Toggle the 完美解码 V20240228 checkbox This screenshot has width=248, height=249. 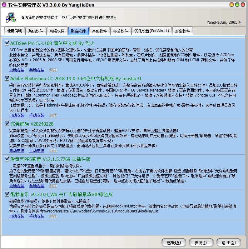click(7, 123)
